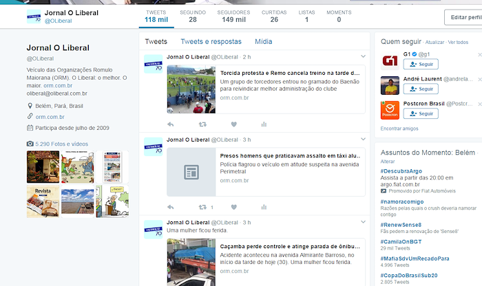View analytics of Torcida protesta tweet
The image size is (482, 286).
pos(264,124)
